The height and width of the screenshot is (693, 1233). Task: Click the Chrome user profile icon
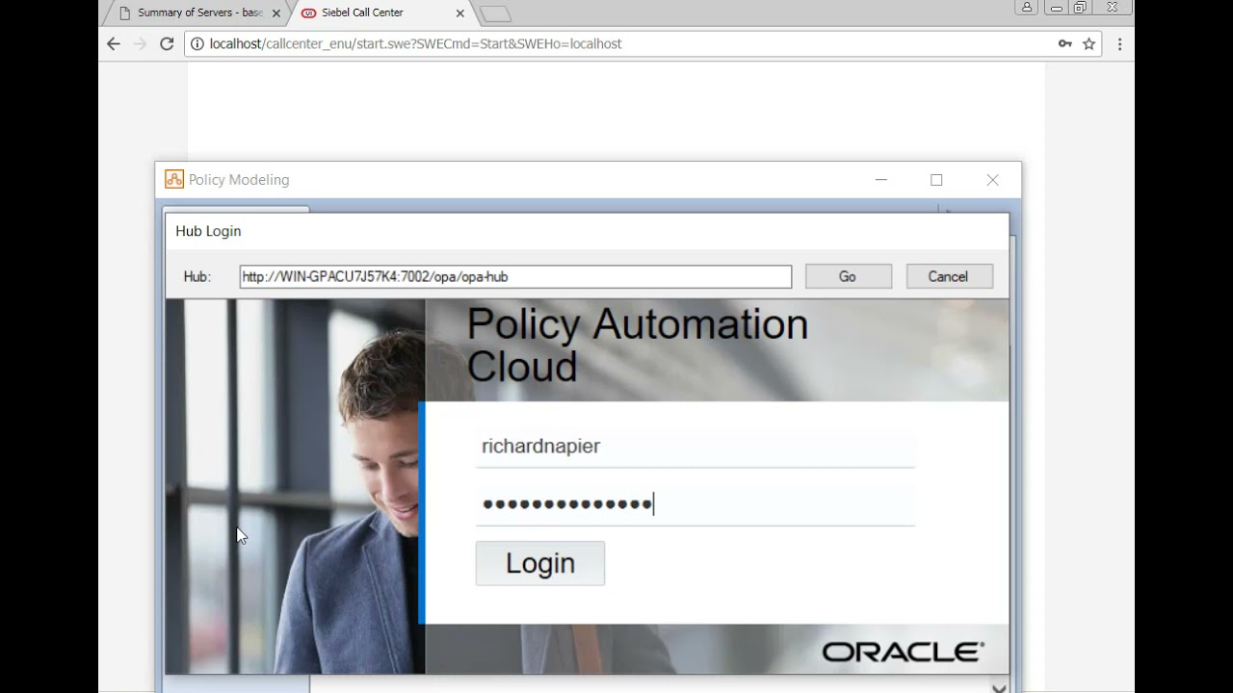(1027, 7)
